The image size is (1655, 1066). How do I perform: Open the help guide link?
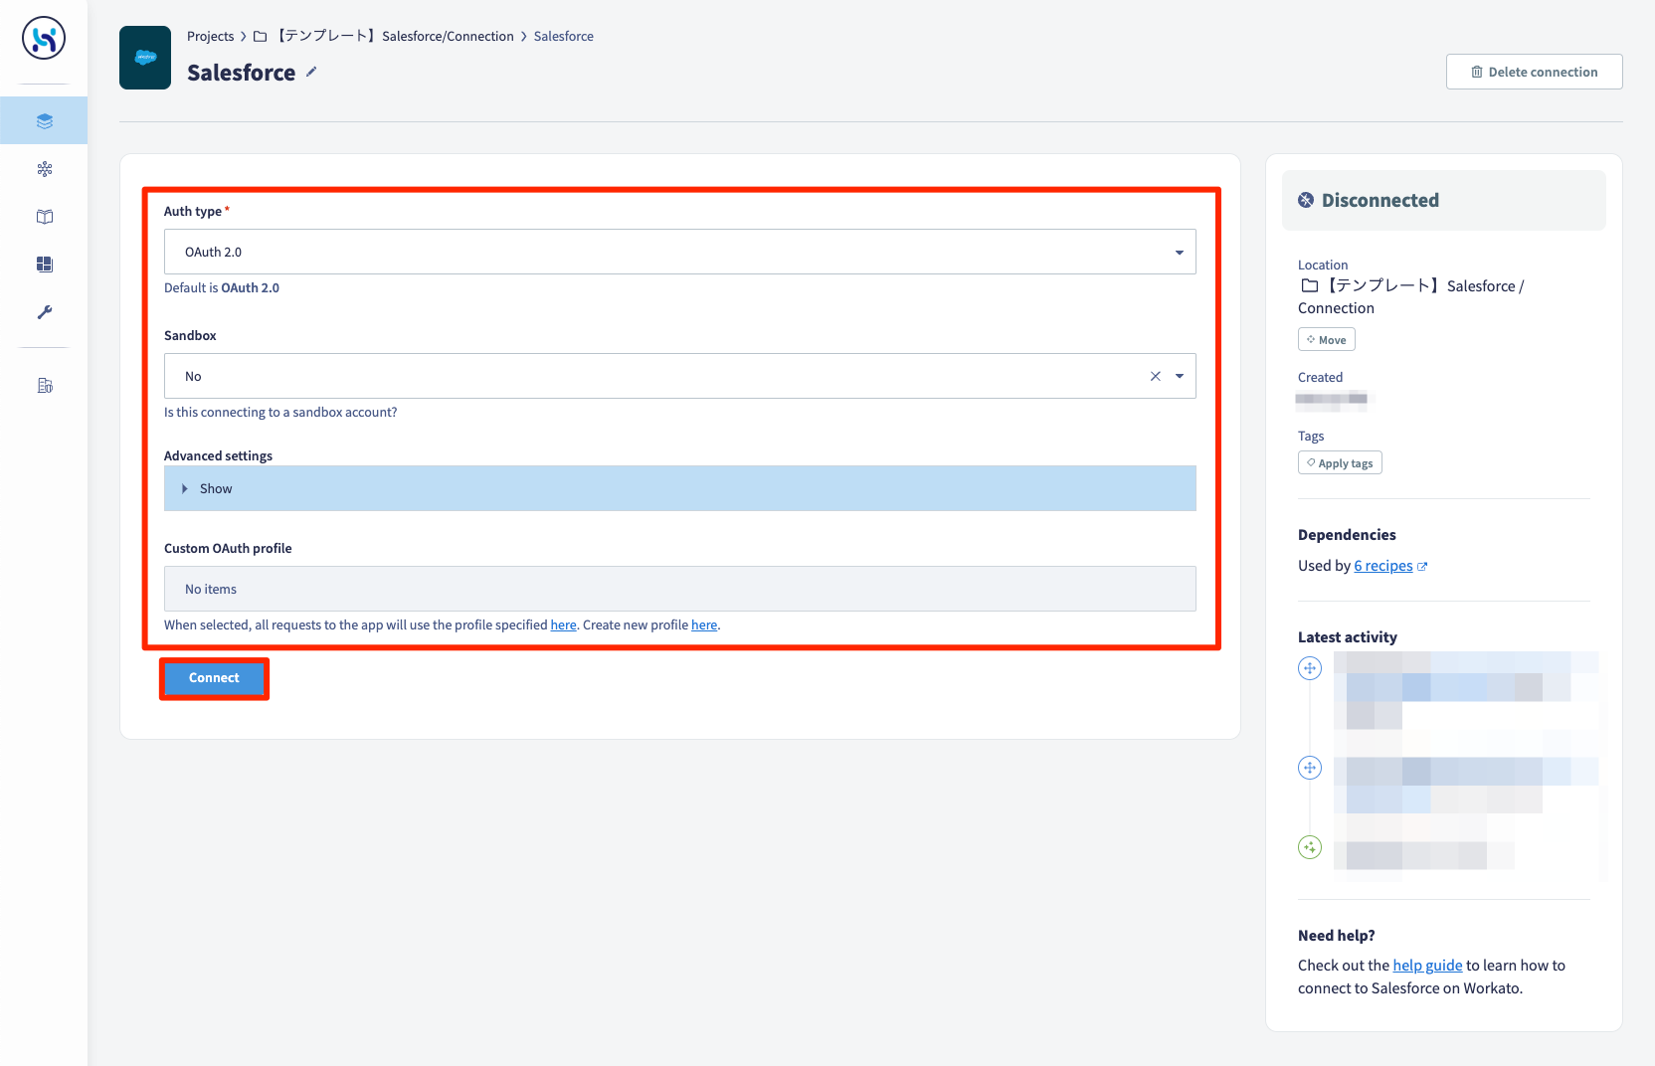click(1427, 966)
